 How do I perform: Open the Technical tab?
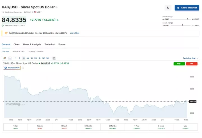pyautogui.click(x=50, y=45)
